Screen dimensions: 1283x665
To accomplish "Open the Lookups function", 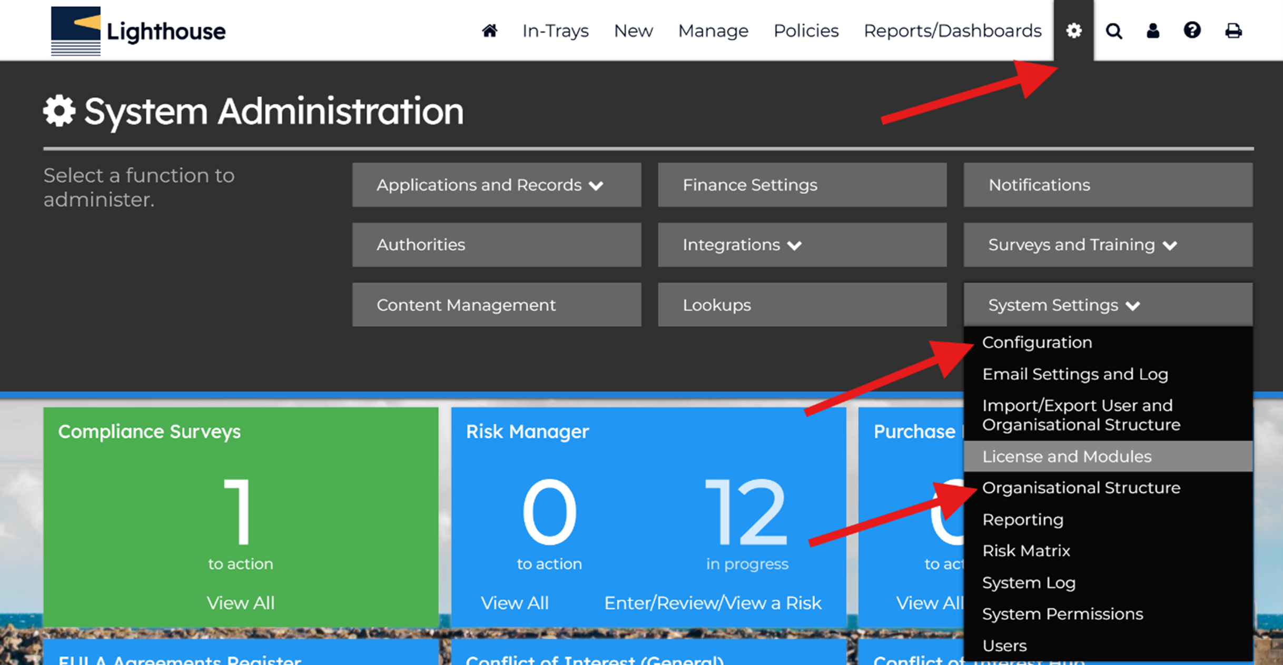I will click(802, 305).
